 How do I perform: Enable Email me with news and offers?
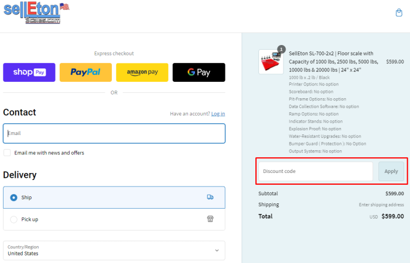pos(7,153)
